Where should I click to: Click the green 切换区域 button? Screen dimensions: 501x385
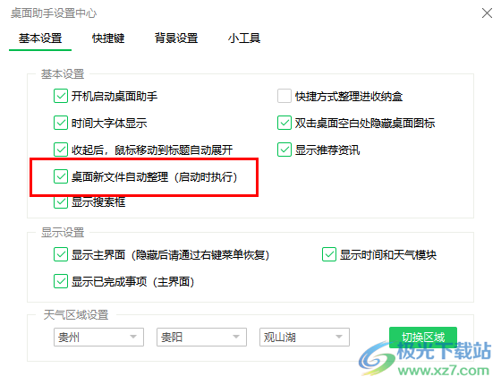[423, 338]
